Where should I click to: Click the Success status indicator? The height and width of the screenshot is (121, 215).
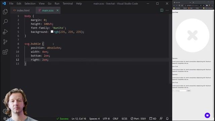coord(62,119)
